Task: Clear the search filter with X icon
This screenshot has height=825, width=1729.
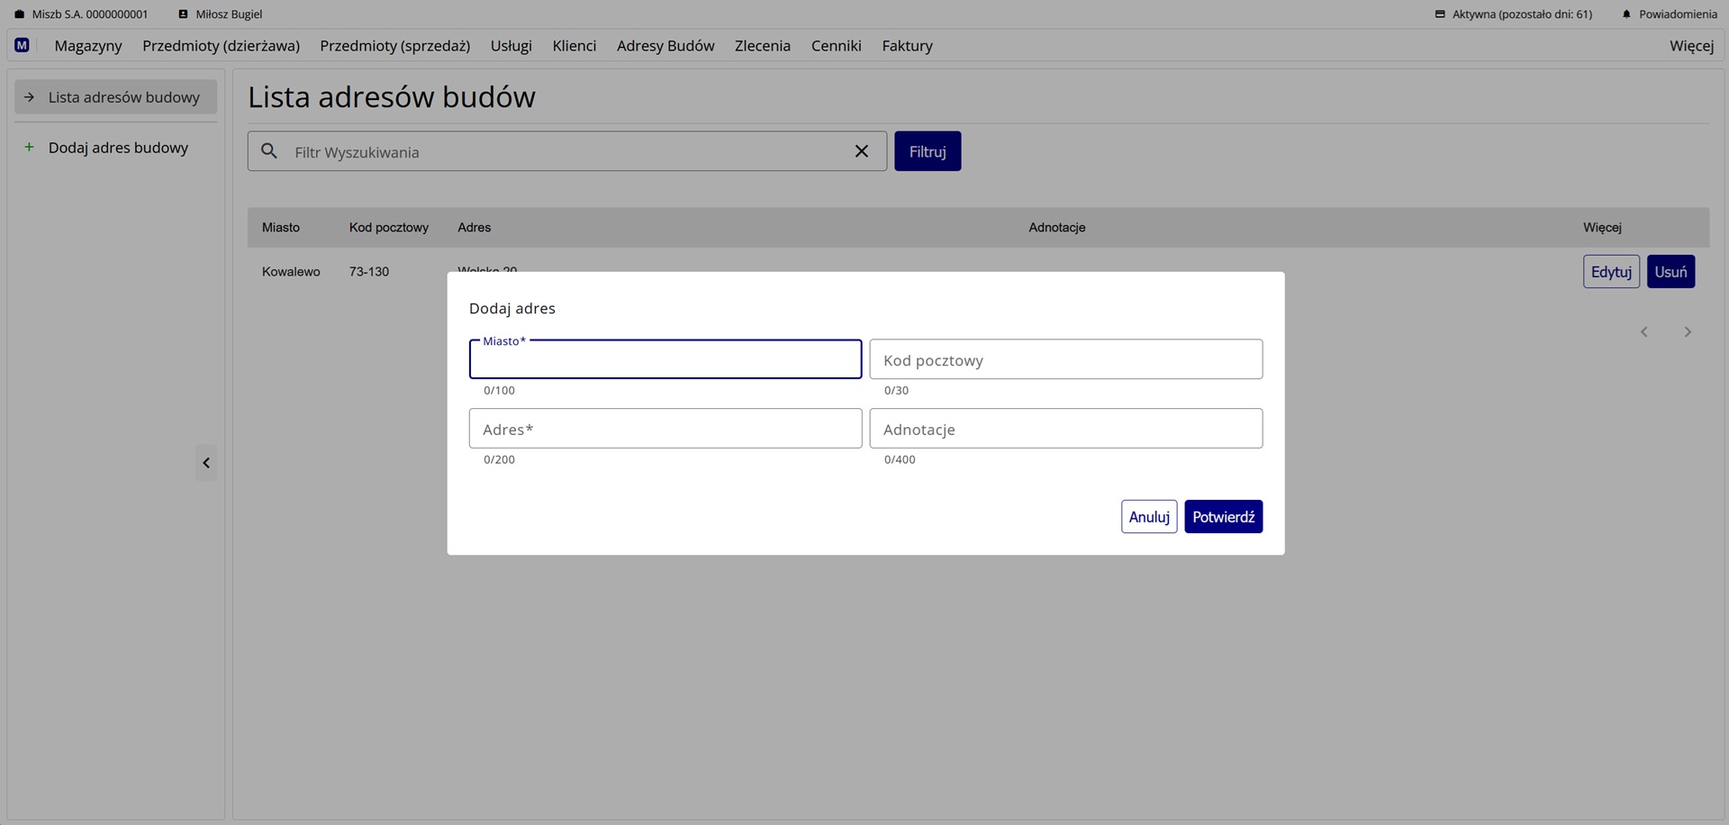Action: point(861,151)
